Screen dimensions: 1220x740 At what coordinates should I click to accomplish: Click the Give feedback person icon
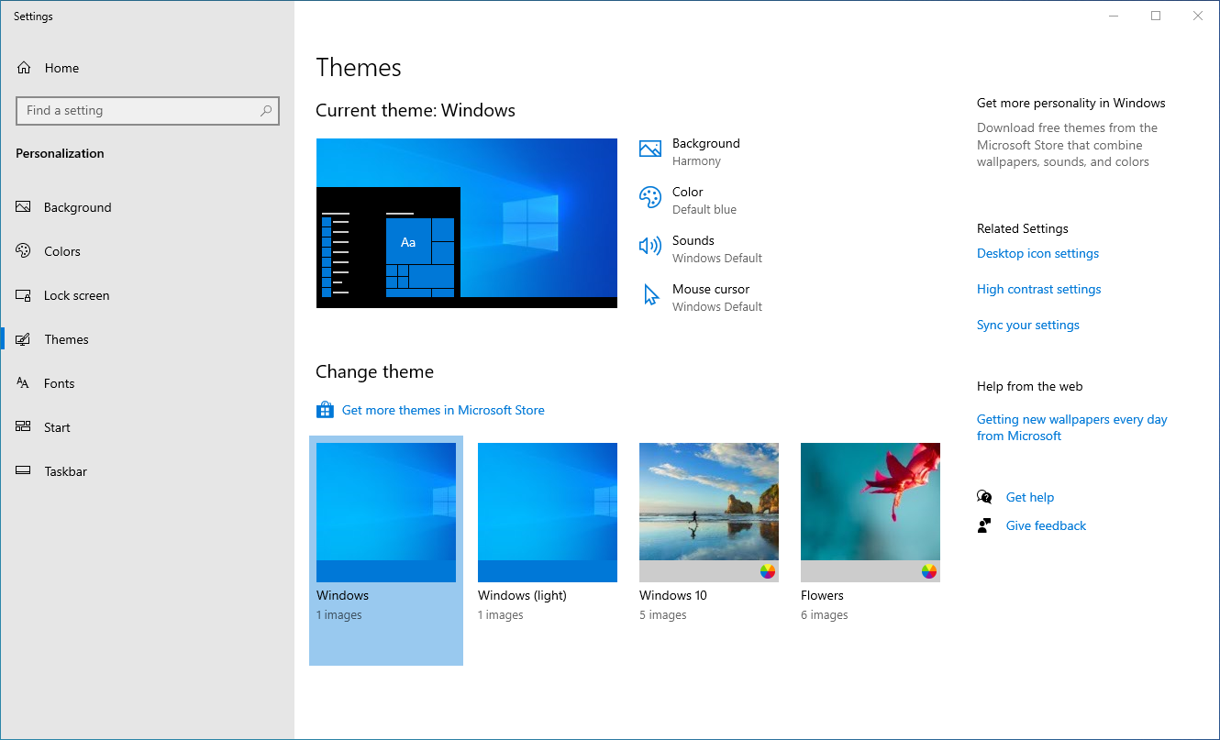click(x=984, y=525)
